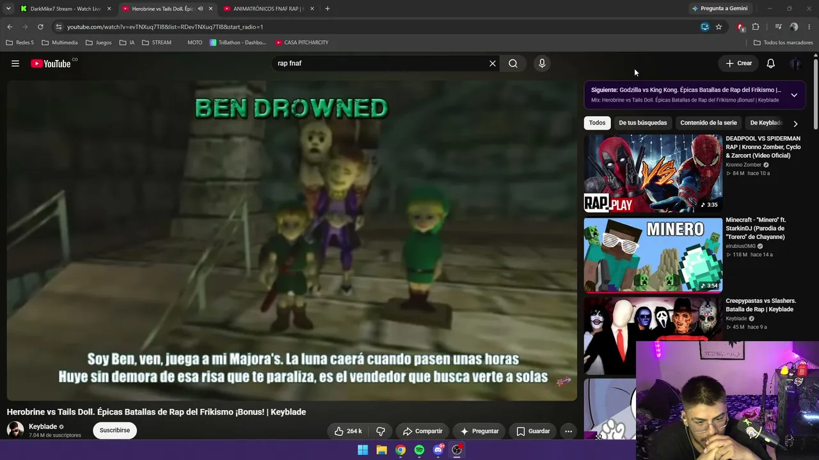Open the Multimedia bookmark folder

tap(60, 43)
